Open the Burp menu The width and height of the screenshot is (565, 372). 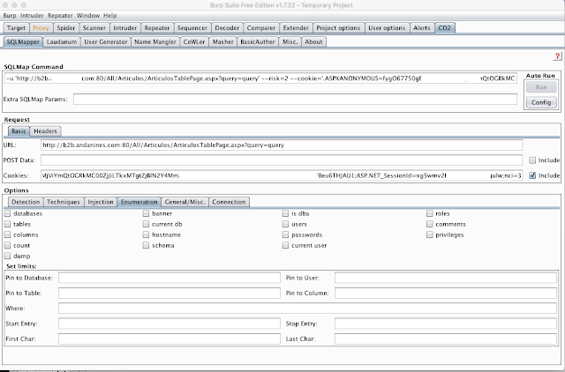pyautogui.click(x=10, y=16)
